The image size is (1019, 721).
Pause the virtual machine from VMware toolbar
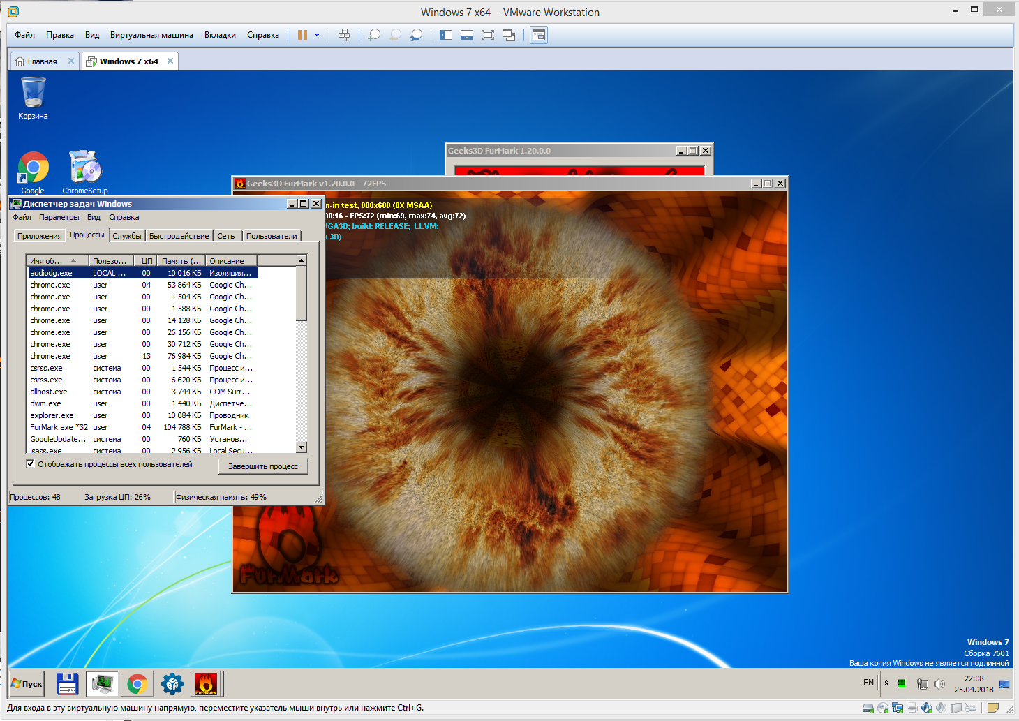point(302,35)
